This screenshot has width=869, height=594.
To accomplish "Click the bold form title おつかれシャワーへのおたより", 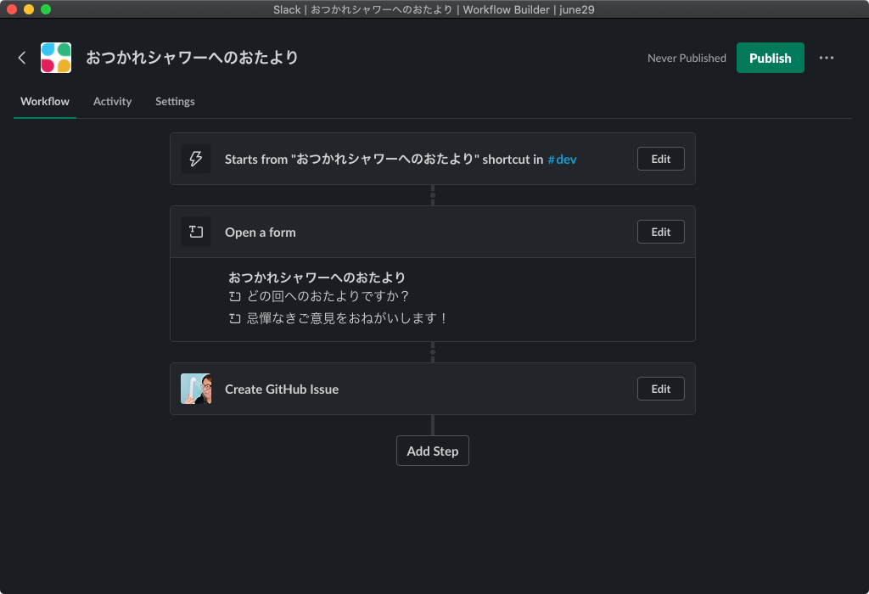I will pyautogui.click(x=317, y=277).
